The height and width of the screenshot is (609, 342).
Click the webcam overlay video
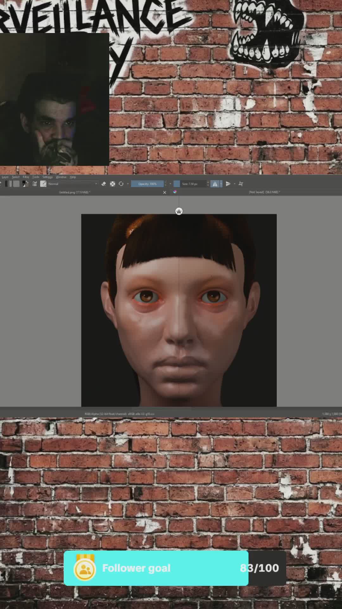pos(54,99)
